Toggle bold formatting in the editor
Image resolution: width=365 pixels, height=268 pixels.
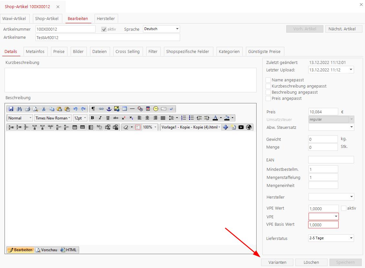[92, 118]
